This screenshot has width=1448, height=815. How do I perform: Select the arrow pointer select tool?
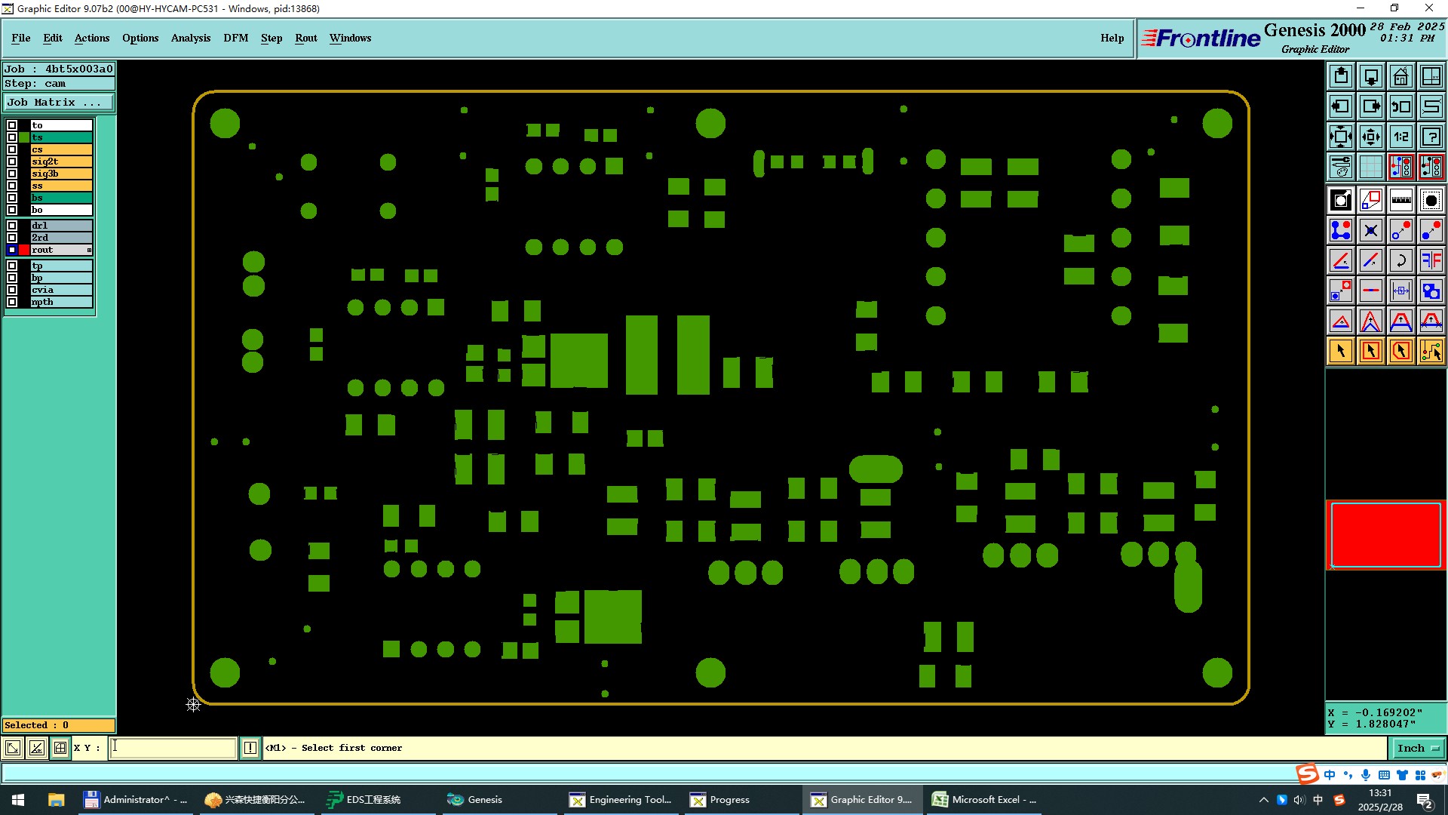(1341, 351)
